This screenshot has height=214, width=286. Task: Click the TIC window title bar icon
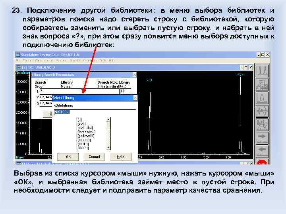tap(19, 67)
